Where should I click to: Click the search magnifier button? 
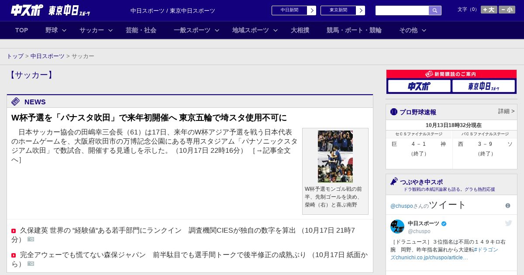(435, 10)
